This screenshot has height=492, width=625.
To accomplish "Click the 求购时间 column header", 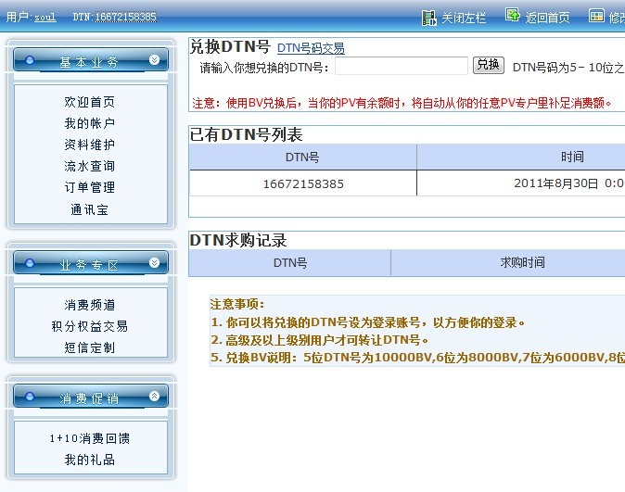I will (x=508, y=262).
